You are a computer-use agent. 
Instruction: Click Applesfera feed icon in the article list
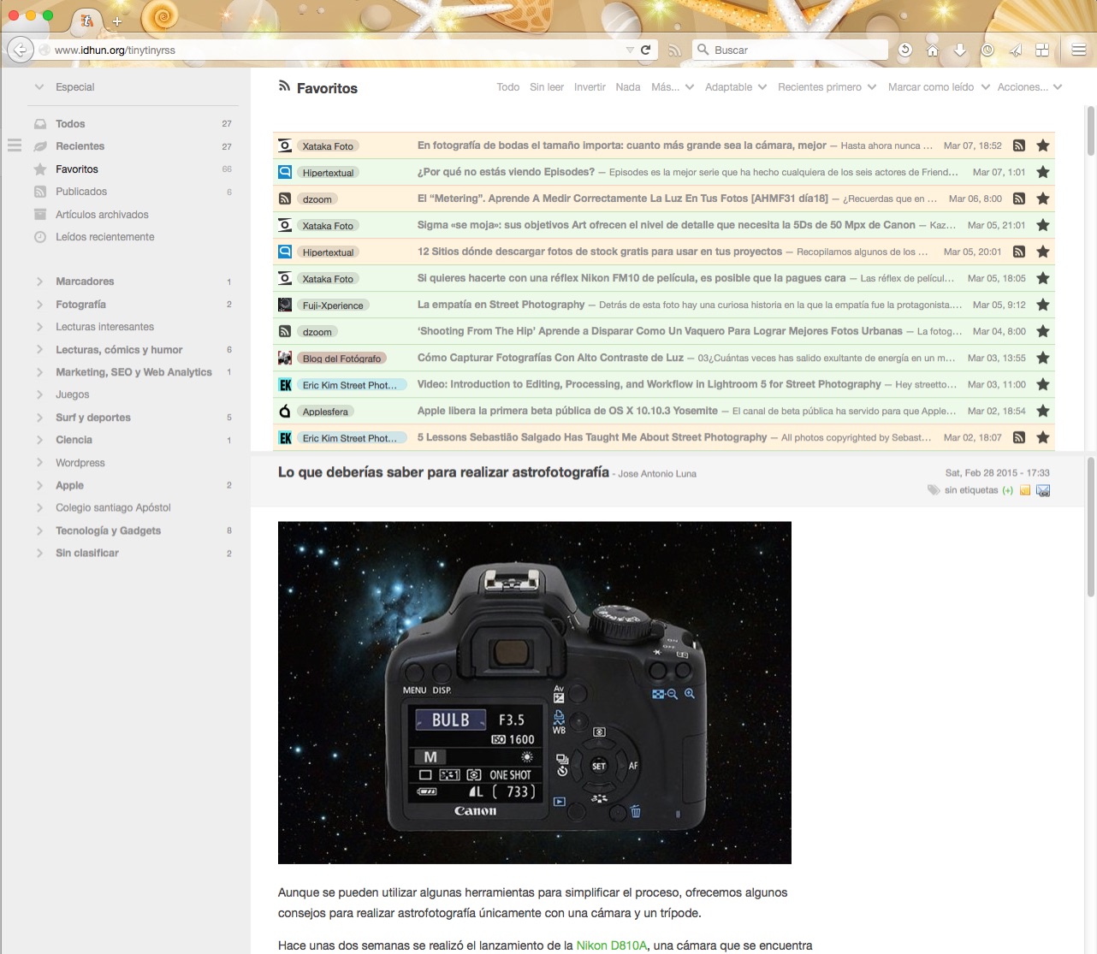(x=285, y=411)
